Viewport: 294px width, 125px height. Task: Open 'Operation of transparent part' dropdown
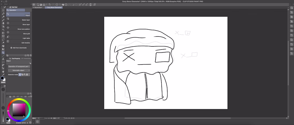click(x=19, y=66)
